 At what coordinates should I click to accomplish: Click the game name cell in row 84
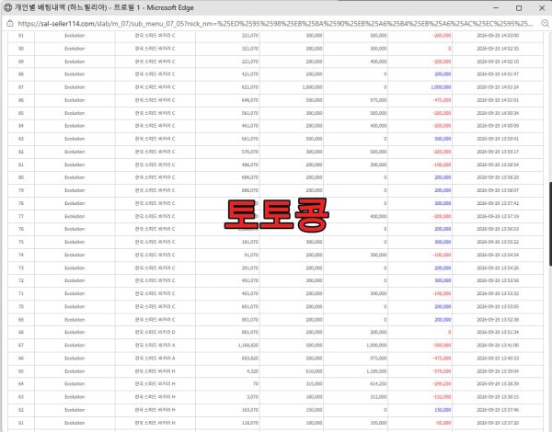pos(155,126)
